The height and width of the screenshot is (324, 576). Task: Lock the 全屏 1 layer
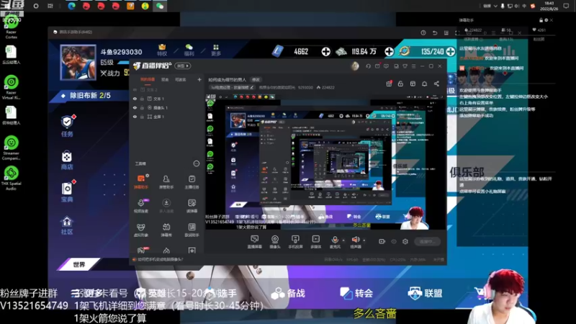click(x=142, y=117)
